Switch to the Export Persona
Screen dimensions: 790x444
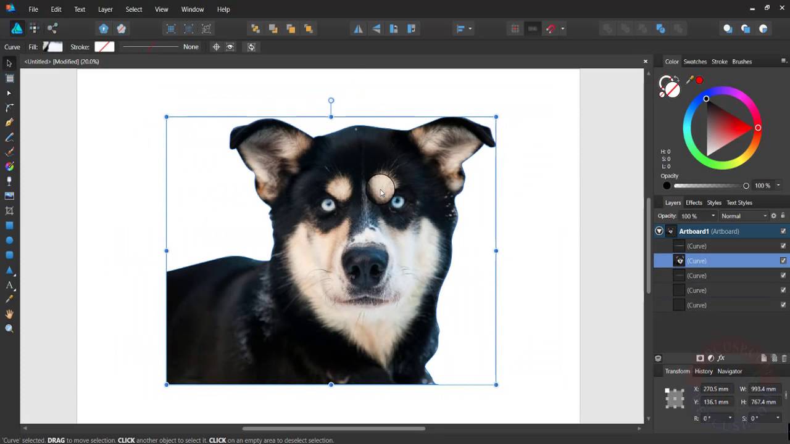pos(52,28)
